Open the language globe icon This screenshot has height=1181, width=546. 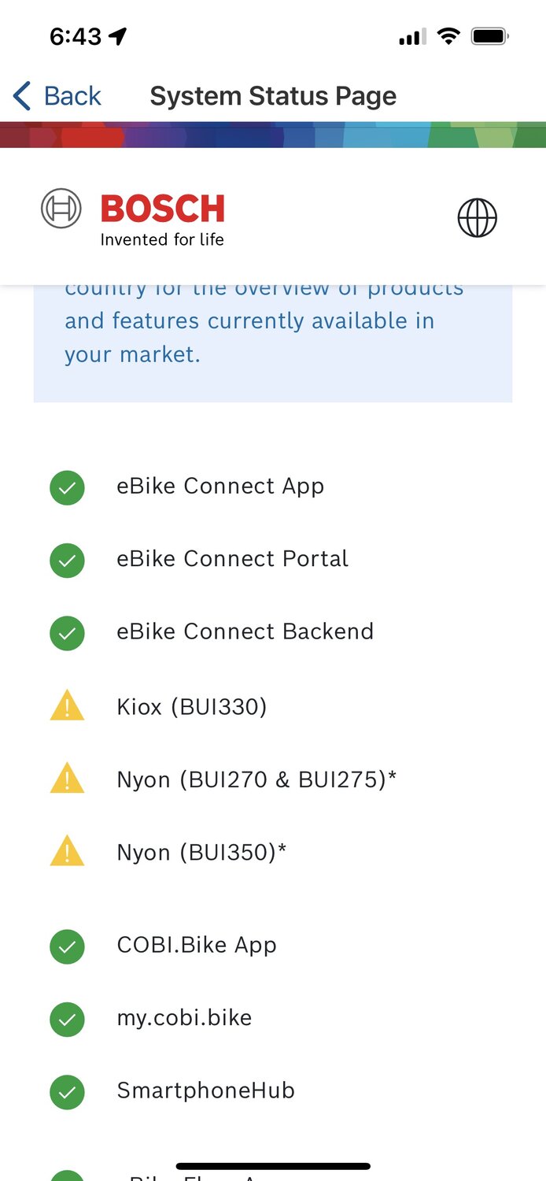pyautogui.click(x=478, y=218)
